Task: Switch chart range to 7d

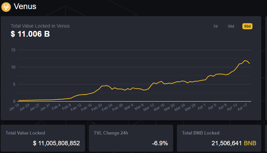Action: coord(215,26)
